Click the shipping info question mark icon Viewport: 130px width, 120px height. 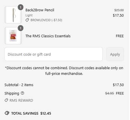point(22,93)
